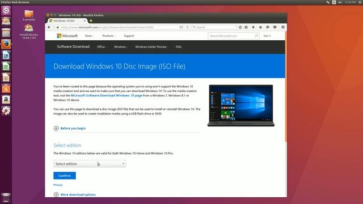The image size is (363, 204).
Task: Click the Microsoft logo
Action: 67,36
